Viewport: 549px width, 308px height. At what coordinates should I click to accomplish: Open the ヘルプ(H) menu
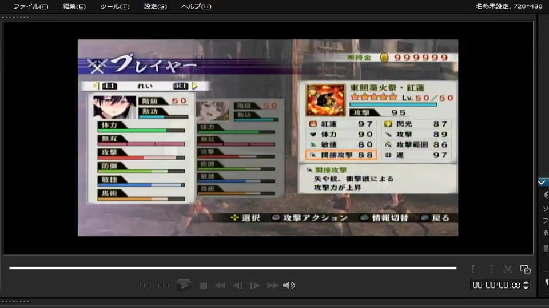196,6
